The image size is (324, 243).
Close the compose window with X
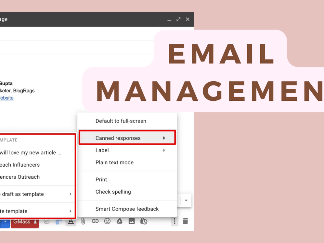tap(188, 19)
